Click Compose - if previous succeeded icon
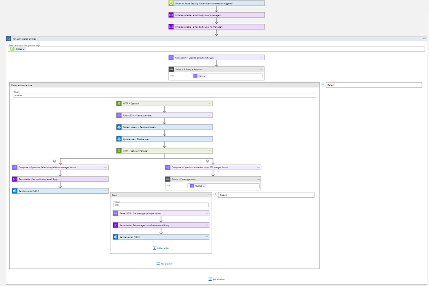Image resolution: width=429 pixels, height=286 pixels. 168,167
